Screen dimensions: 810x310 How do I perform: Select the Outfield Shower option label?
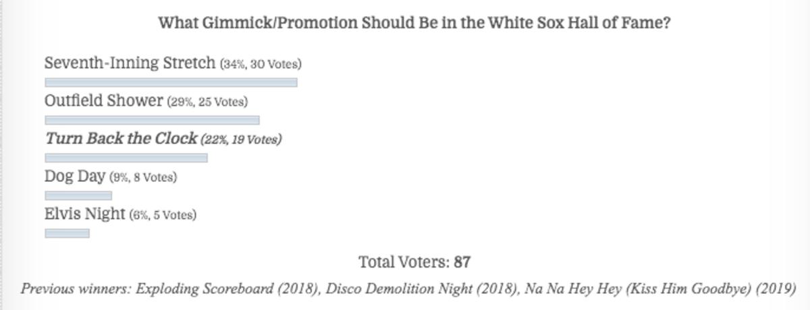pos(104,101)
